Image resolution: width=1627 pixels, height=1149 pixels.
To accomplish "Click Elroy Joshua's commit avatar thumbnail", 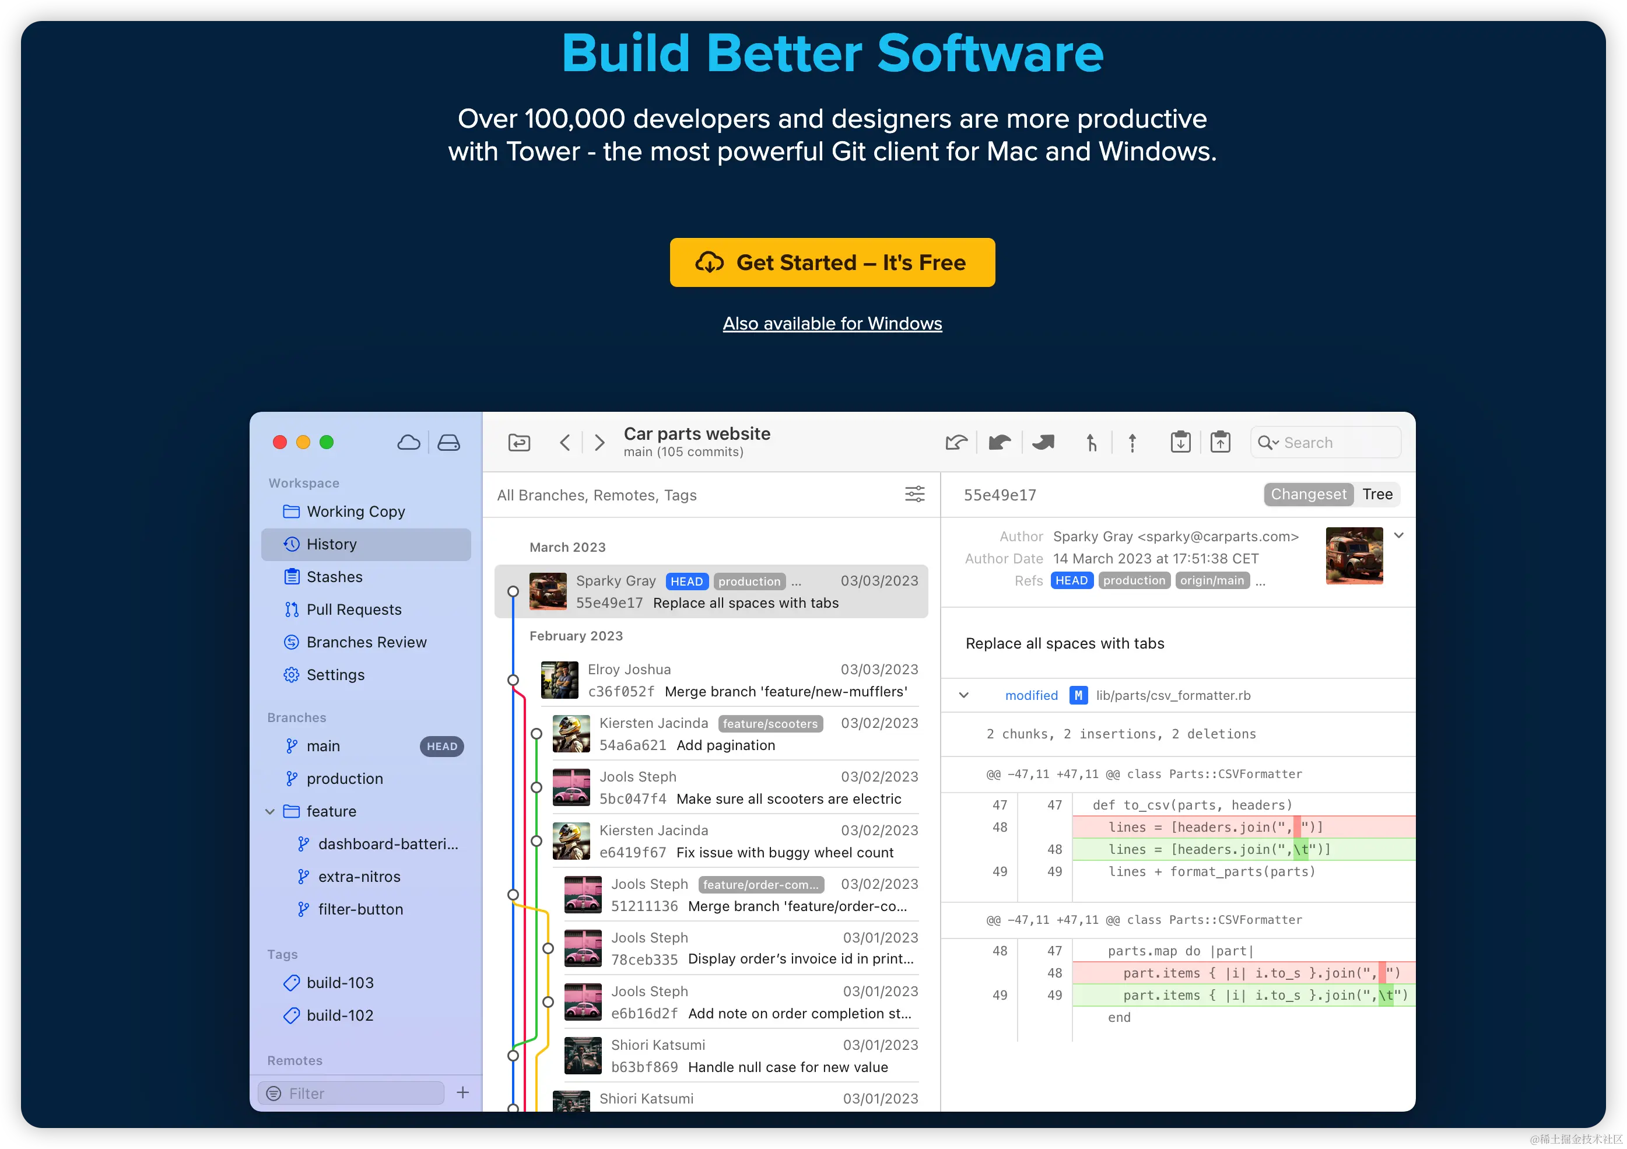I will (x=559, y=679).
